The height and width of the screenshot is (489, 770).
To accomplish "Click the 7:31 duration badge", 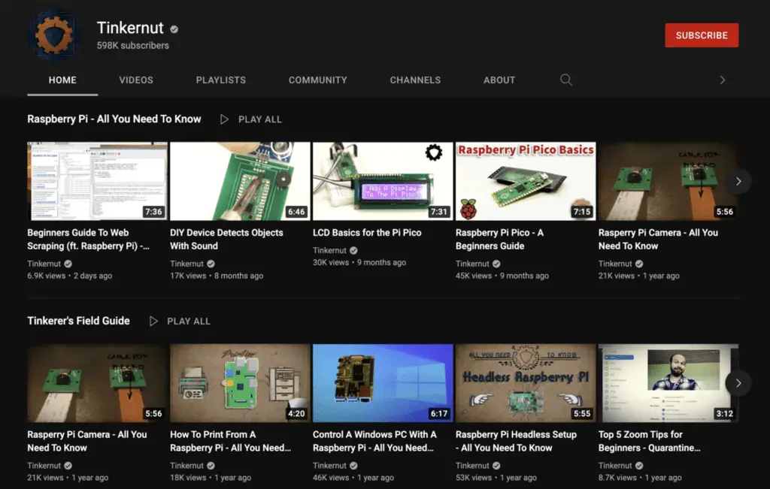I will click(x=438, y=212).
